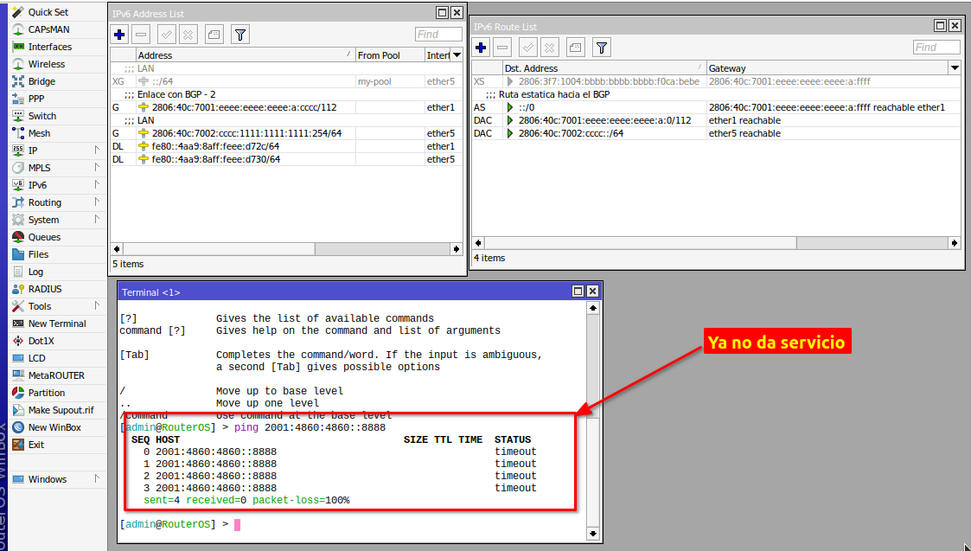The image size is (971, 551).
Task: Select New Terminal from sidebar menu
Action: [x=57, y=324]
